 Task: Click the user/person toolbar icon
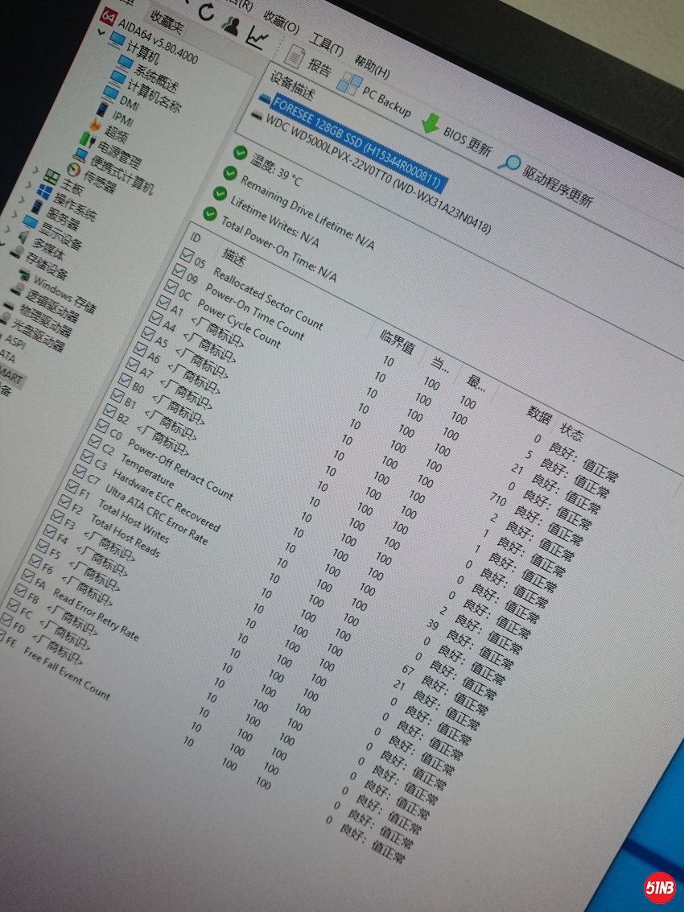tap(232, 27)
